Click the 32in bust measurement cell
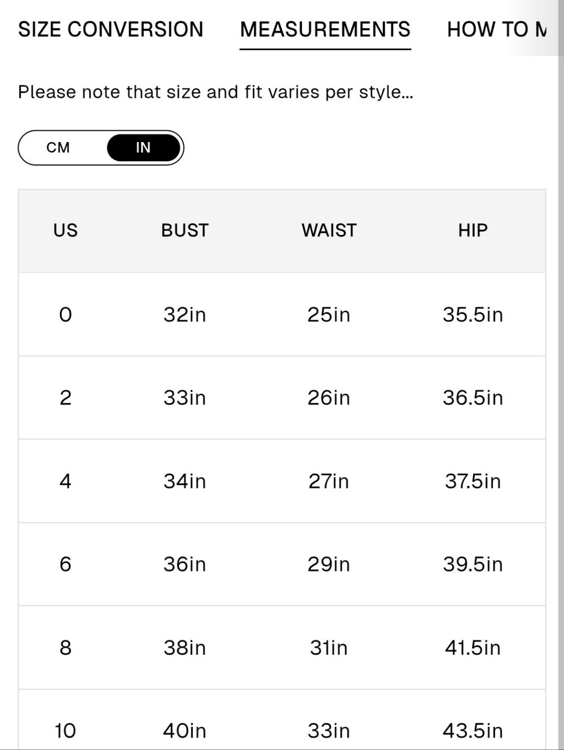 (x=185, y=314)
